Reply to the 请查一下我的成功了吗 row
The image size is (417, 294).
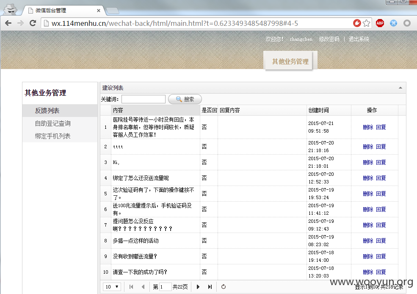[381, 272]
